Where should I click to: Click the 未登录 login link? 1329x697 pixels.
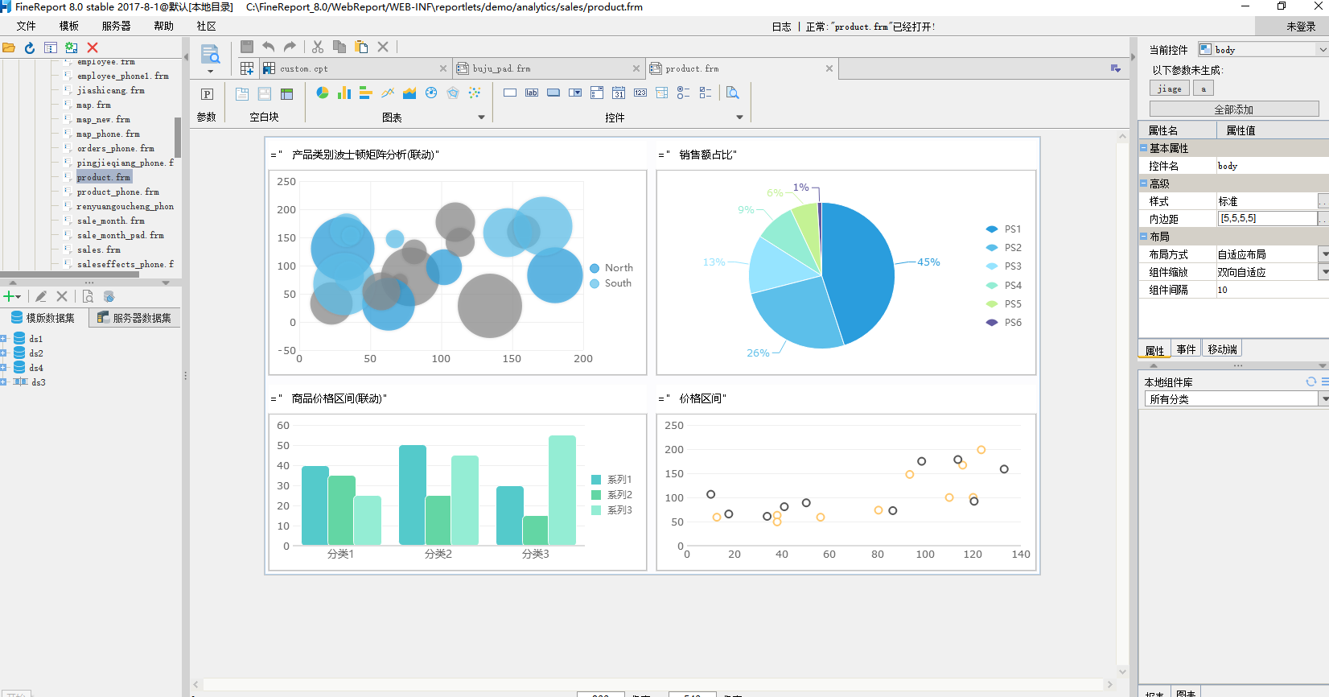pos(1301,27)
